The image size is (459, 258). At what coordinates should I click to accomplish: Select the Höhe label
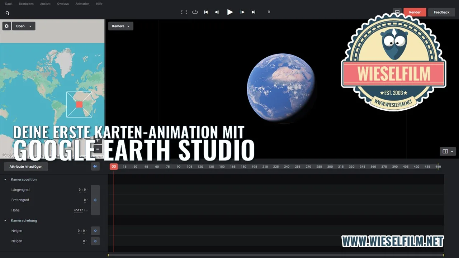coord(15,210)
